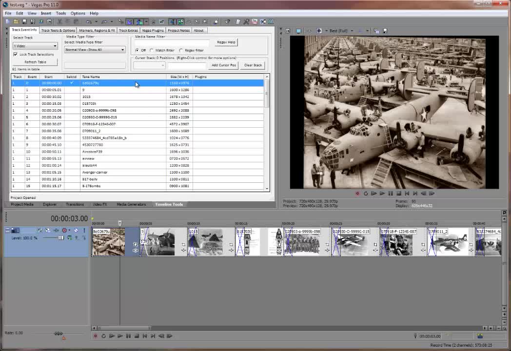Switch to Markers, Regions & FX tab
This screenshot has height=351, width=511.
97,30
